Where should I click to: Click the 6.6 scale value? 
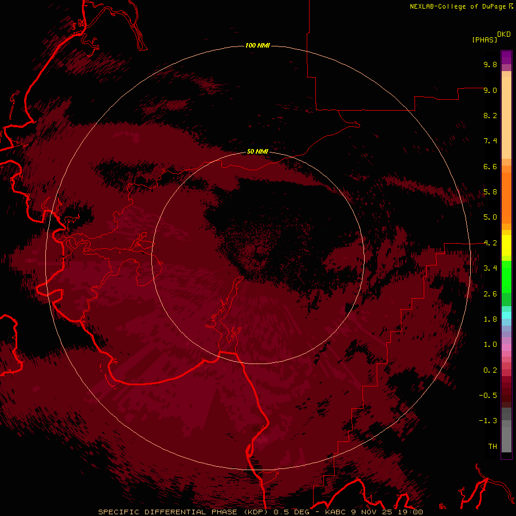pyautogui.click(x=490, y=166)
